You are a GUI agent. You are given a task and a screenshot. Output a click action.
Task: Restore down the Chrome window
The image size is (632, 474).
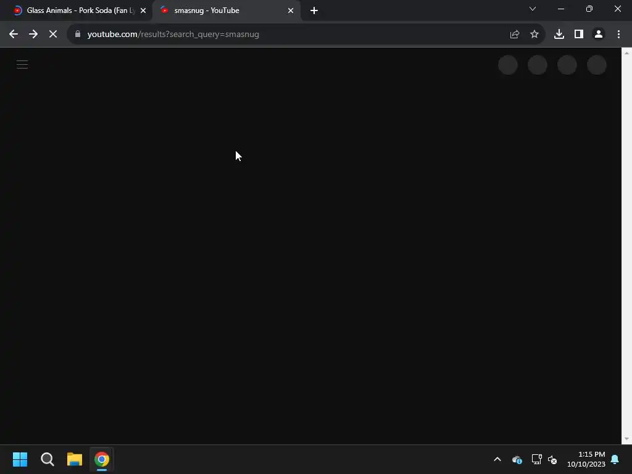click(589, 9)
